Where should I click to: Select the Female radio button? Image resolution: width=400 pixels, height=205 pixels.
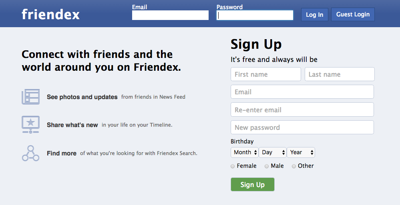point(233,166)
